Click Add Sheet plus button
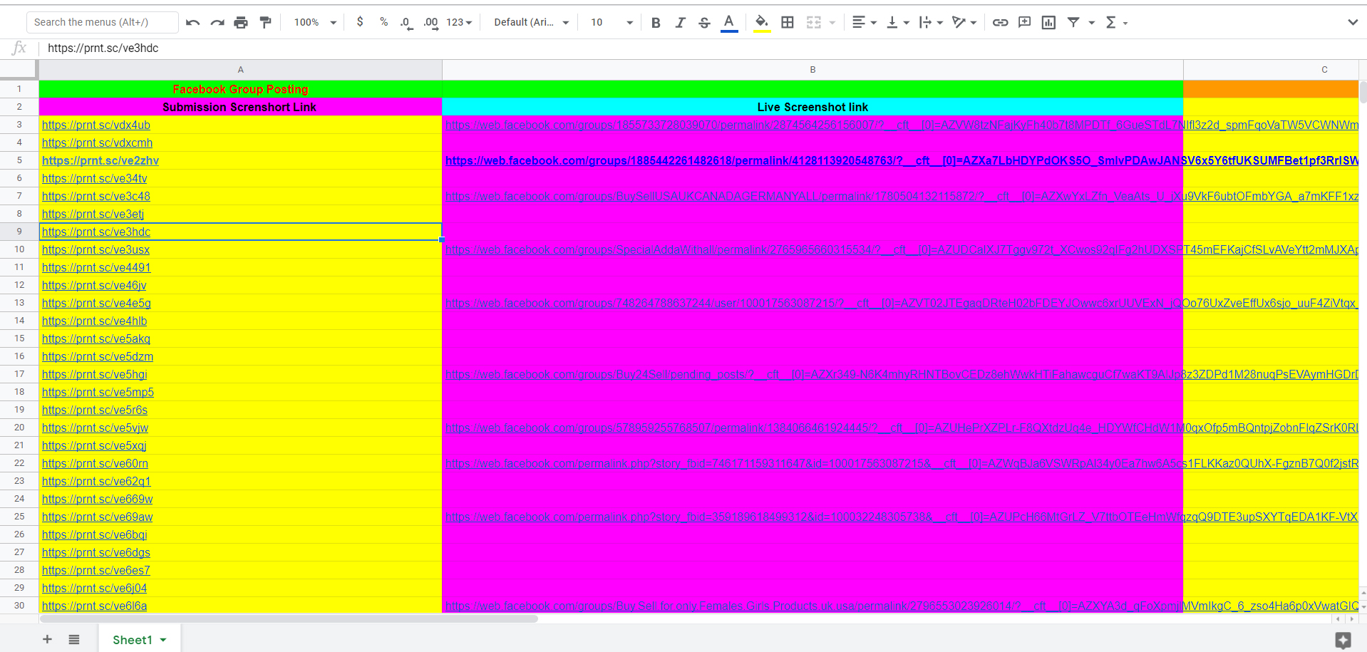The height and width of the screenshot is (652, 1367). coord(47,640)
